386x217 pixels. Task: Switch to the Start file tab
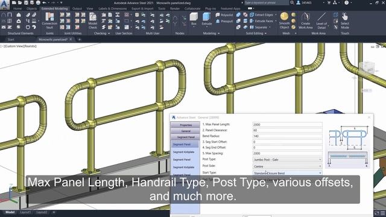tap(11, 39)
